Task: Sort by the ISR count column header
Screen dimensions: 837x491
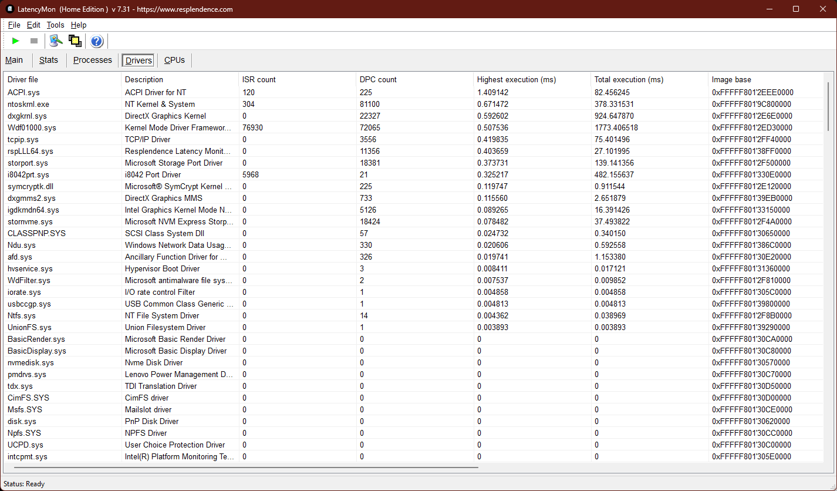Action: click(259, 79)
